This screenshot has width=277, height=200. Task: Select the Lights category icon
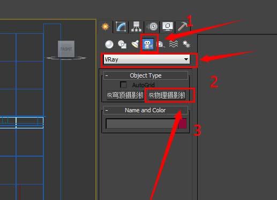coord(135,44)
